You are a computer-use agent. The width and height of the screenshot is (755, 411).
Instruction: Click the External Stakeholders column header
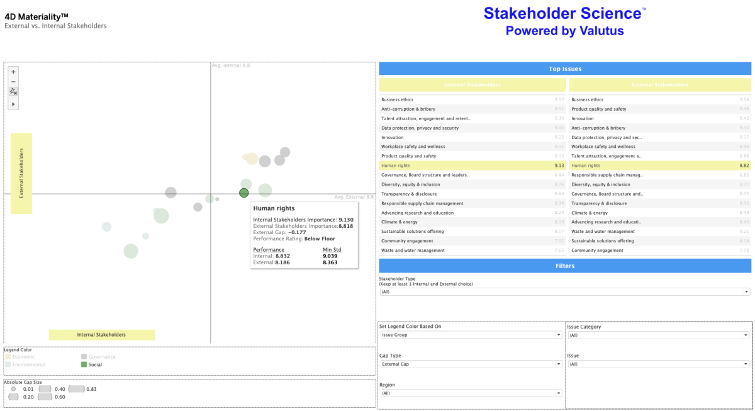660,85
